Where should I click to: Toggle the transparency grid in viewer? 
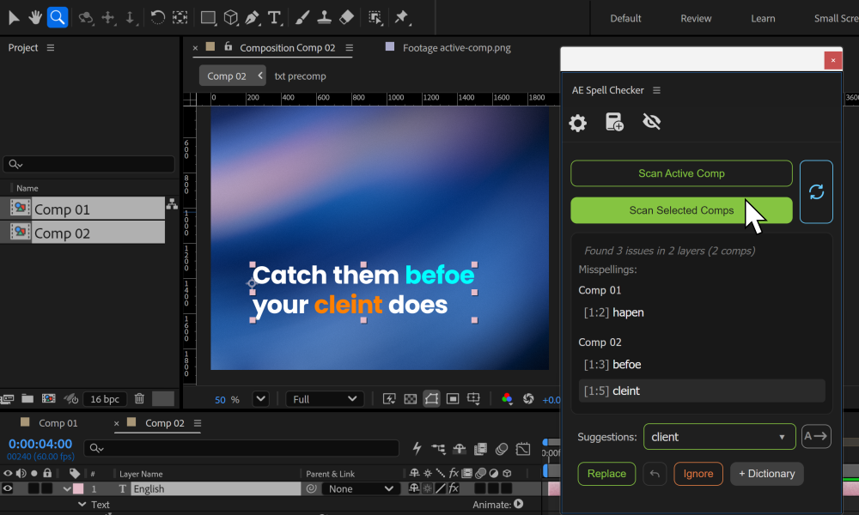(x=411, y=399)
